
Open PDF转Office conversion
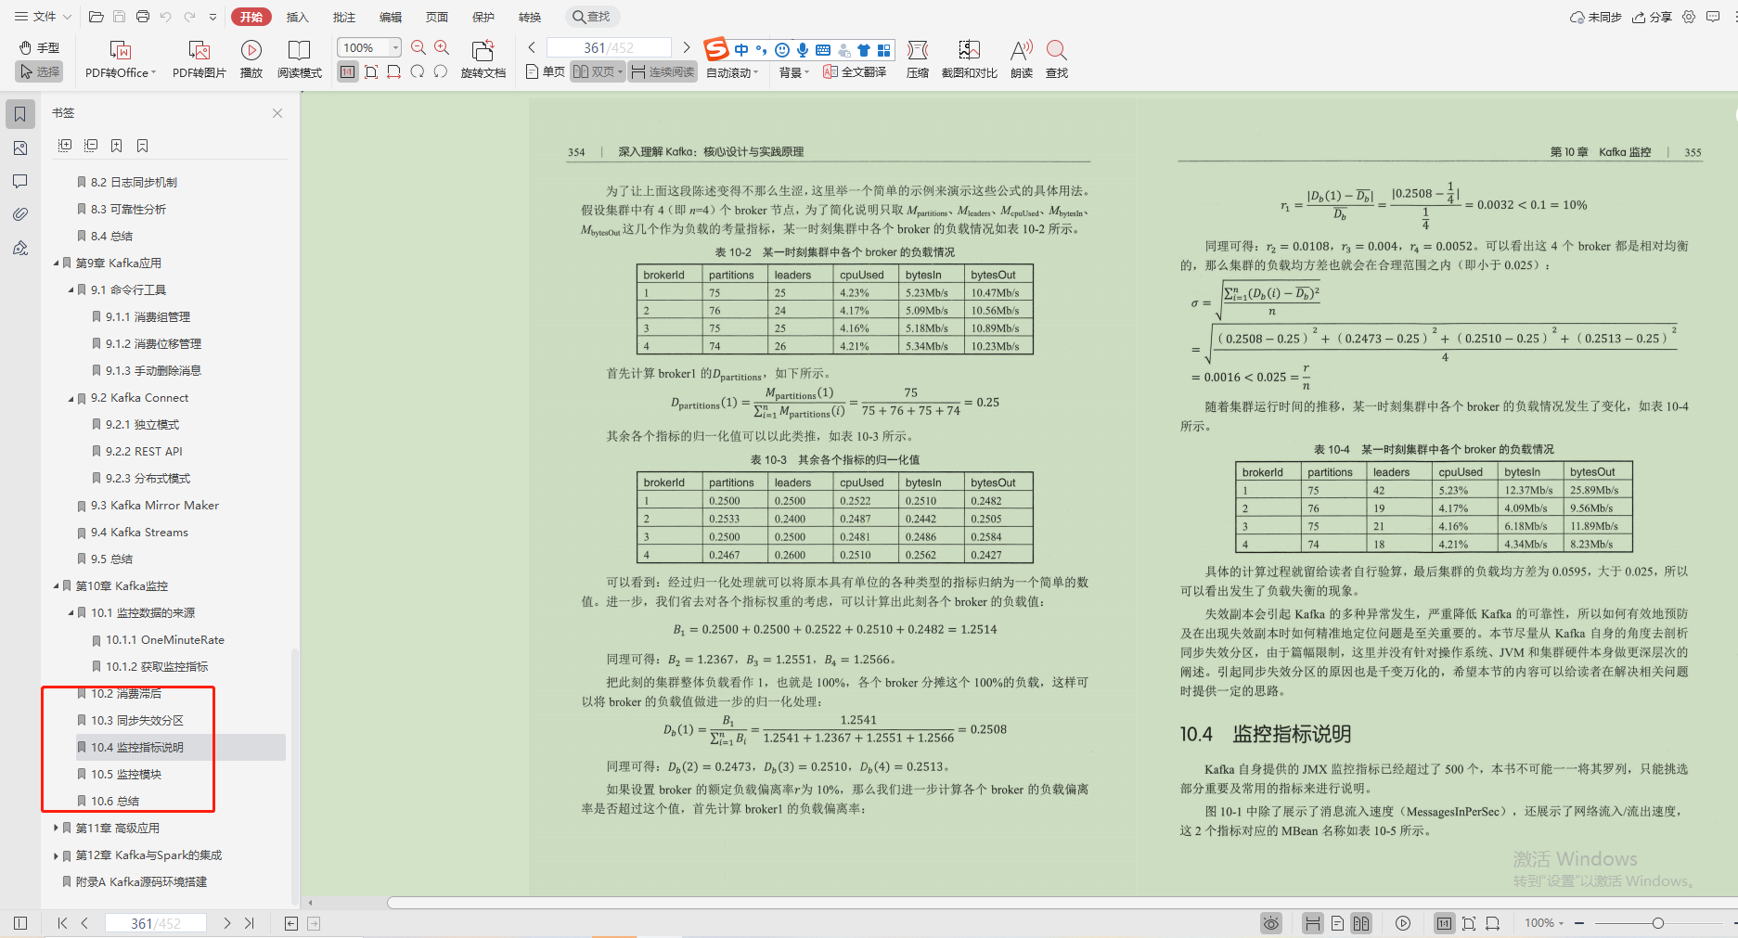tap(121, 59)
